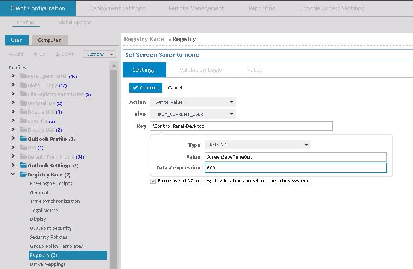Open the Hive HKEY_CURRENT_USER dropdown
This screenshot has width=413, height=269.
coord(192,114)
